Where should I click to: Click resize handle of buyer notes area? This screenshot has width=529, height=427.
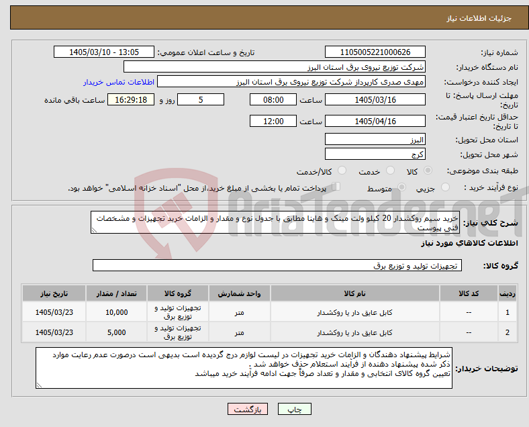pyautogui.click(x=39, y=385)
